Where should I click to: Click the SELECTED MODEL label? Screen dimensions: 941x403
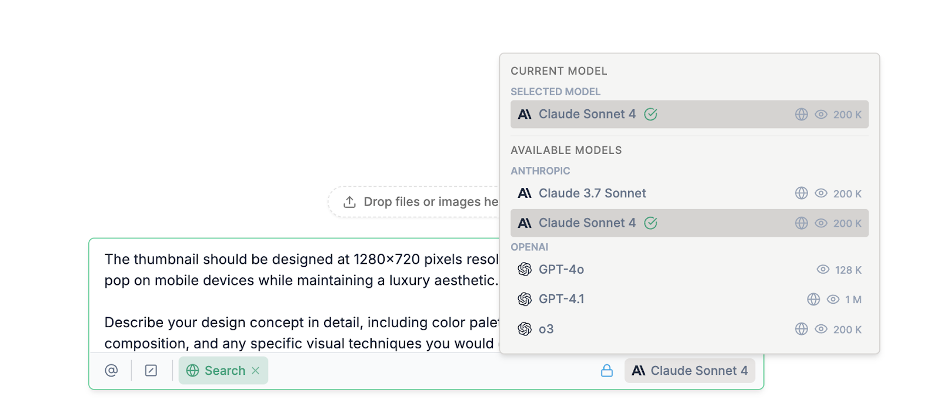click(556, 92)
